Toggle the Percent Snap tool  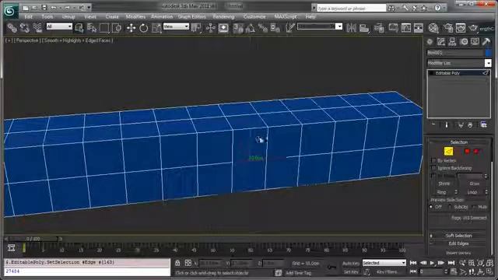click(263, 28)
